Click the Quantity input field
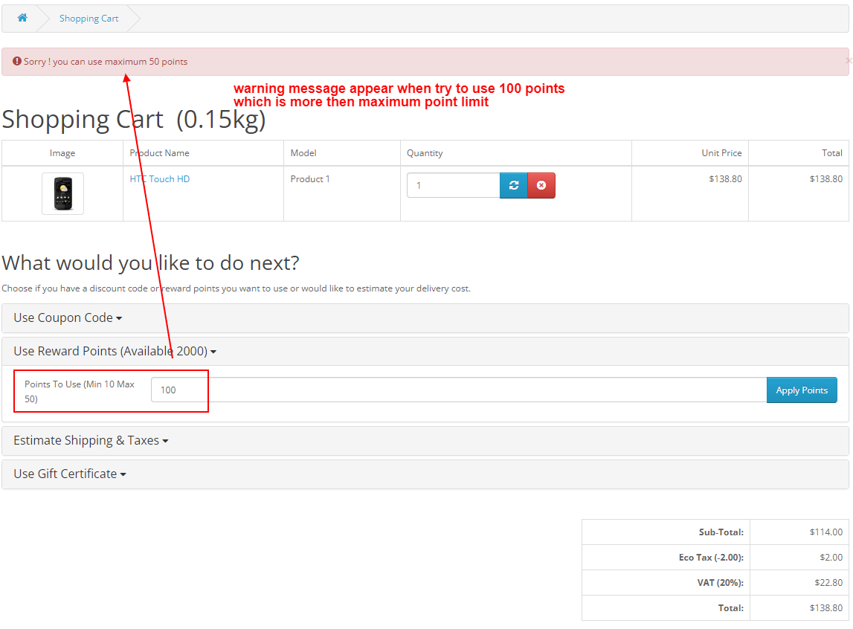This screenshot has width=853, height=629. point(453,185)
